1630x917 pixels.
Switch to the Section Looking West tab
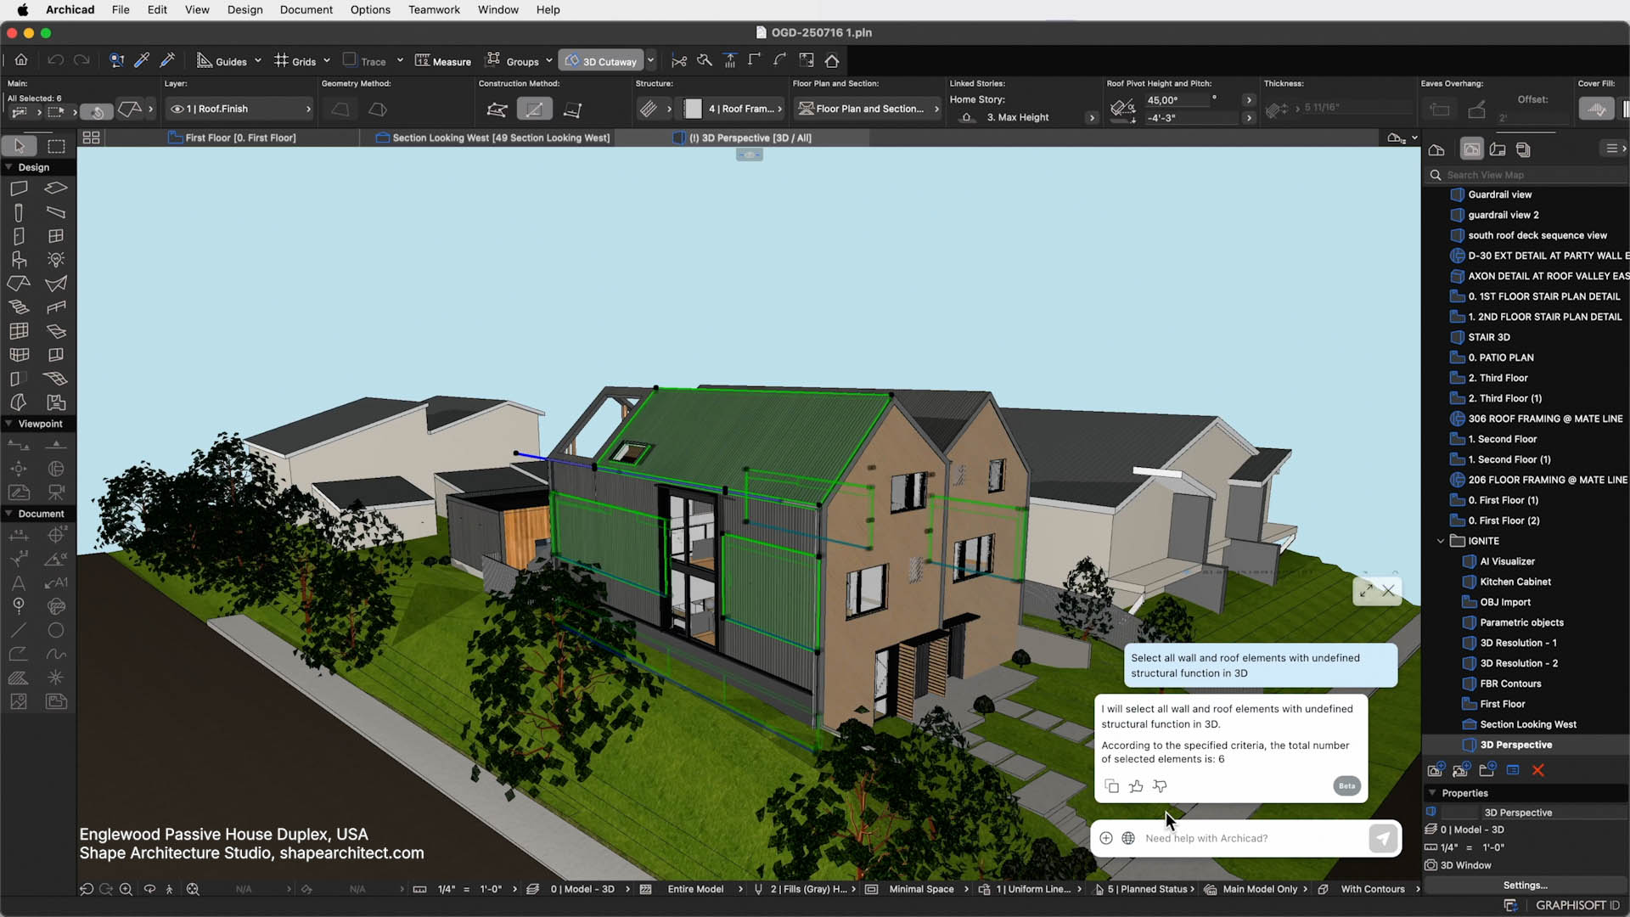[x=492, y=137]
